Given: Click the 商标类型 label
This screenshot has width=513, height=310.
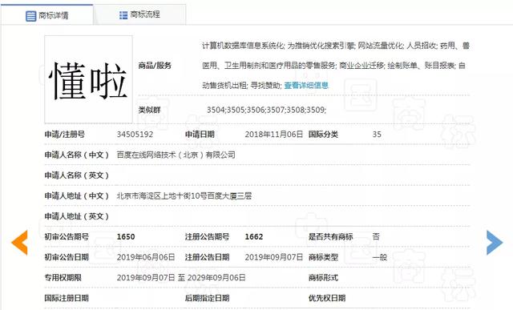Looking at the screenshot, I should [323, 257].
